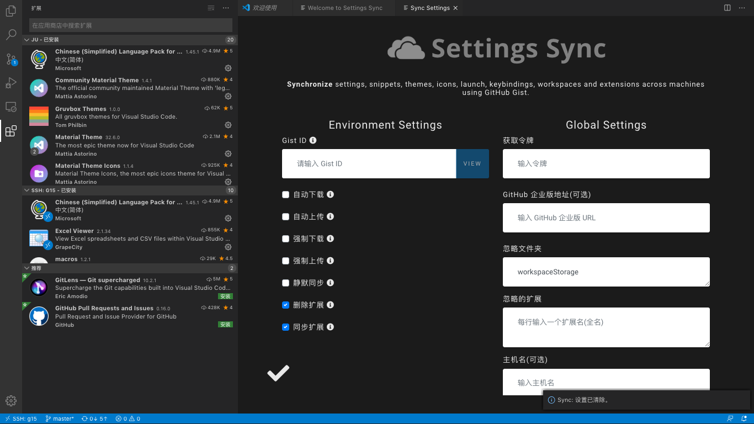Image resolution: width=754 pixels, height=424 pixels.
Task: Open the Search view in activity bar
Action: point(11,35)
